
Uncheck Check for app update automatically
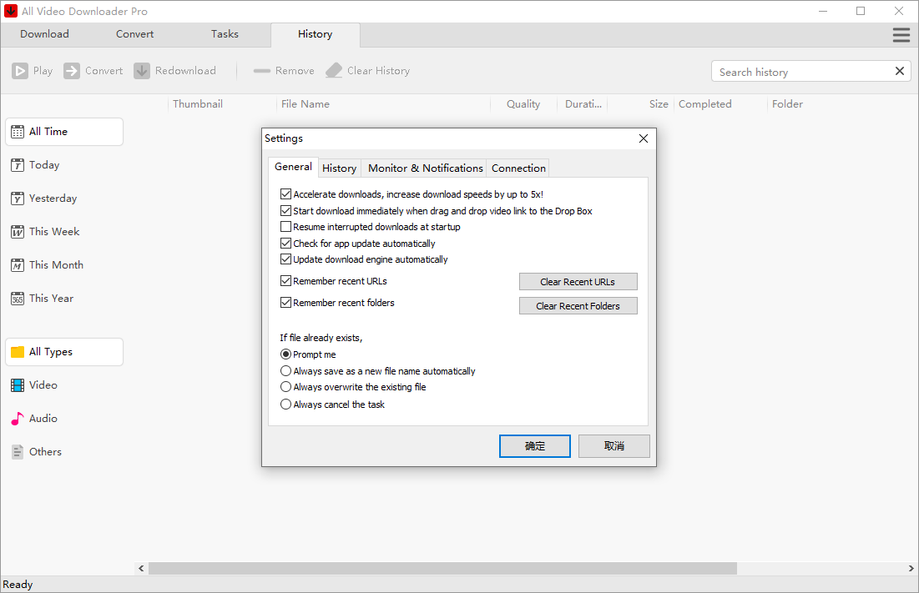click(x=285, y=243)
